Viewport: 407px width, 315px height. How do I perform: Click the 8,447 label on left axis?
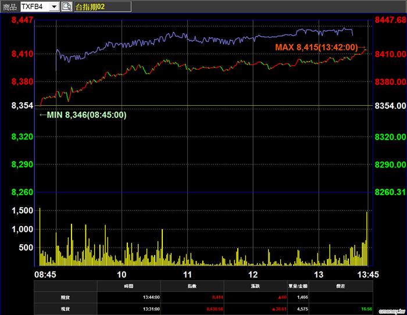22,20
